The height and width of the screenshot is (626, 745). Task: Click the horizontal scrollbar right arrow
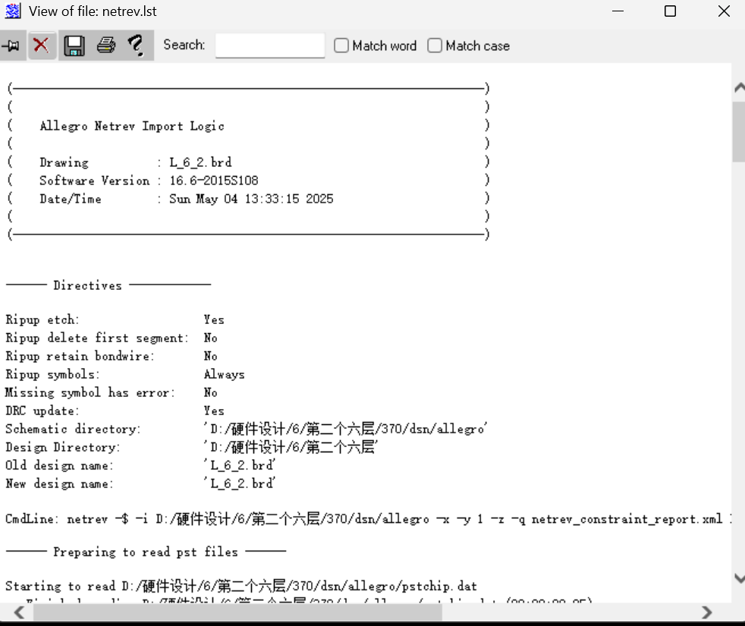pyautogui.click(x=706, y=612)
